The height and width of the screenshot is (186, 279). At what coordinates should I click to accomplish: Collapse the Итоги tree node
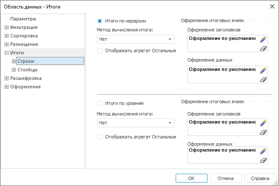coord(6,53)
